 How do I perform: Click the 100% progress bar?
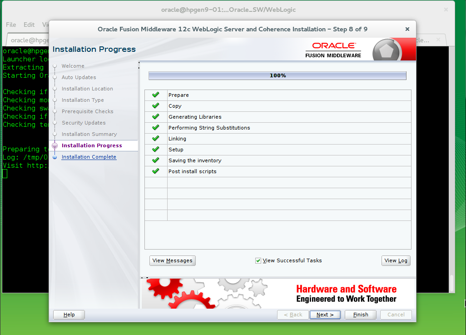[278, 75]
